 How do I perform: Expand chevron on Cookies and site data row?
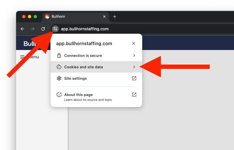point(134,67)
